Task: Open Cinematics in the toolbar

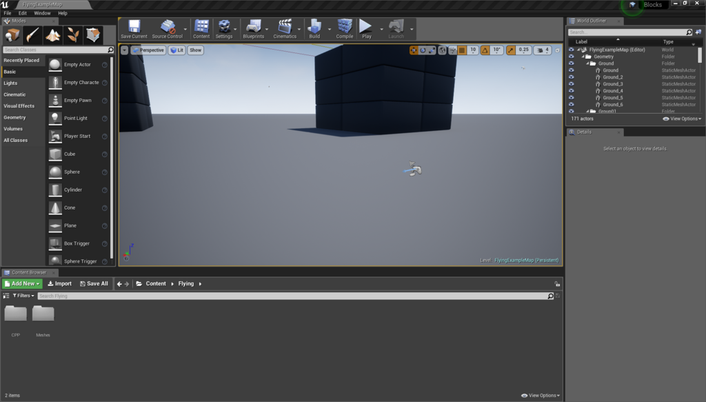Action: click(x=285, y=29)
